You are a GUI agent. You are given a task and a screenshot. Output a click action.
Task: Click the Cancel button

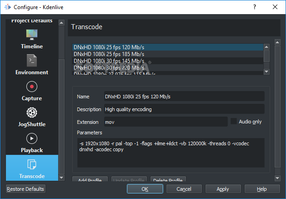point(184,189)
